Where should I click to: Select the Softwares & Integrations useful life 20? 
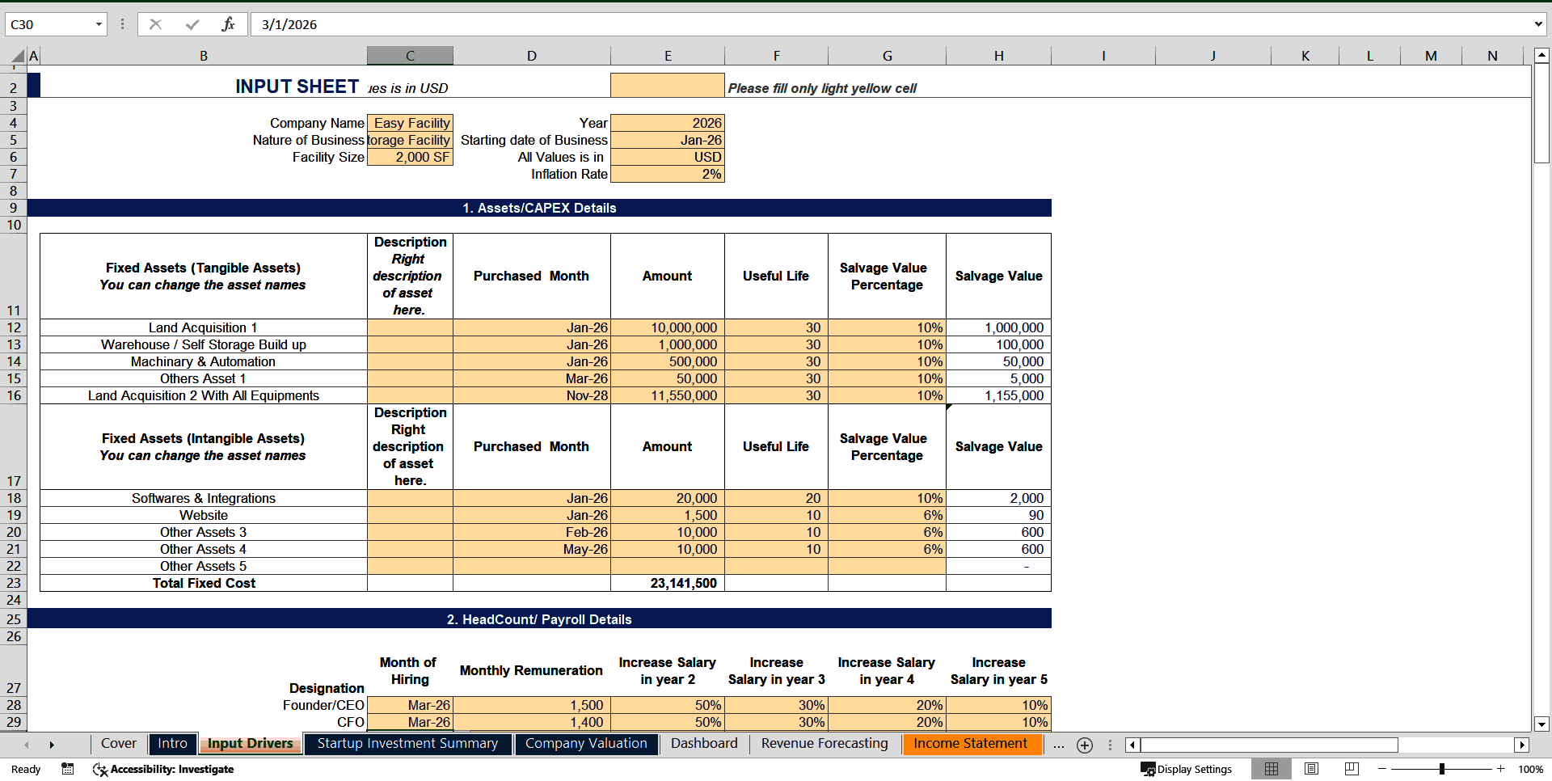tap(776, 498)
